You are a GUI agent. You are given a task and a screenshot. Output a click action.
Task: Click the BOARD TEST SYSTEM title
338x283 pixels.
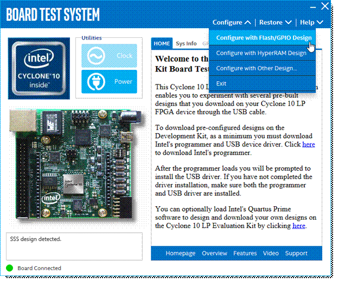click(x=53, y=15)
